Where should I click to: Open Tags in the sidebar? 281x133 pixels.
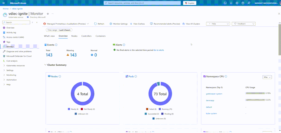click(8, 42)
